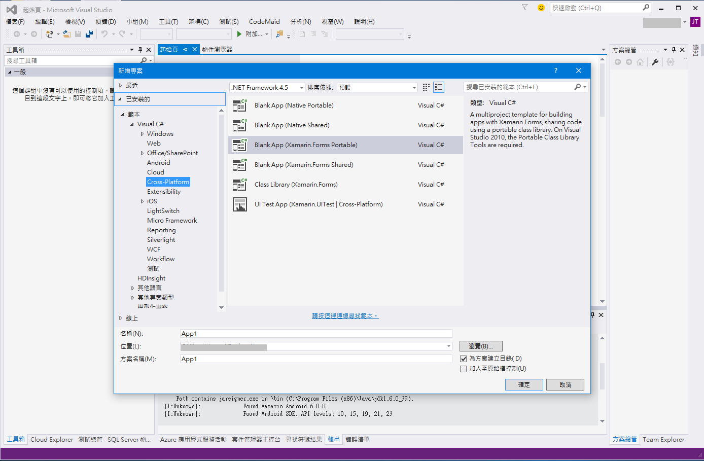
Task: Click the 確定 (OK) button
Action: pyautogui.click(x=524, y=384)
